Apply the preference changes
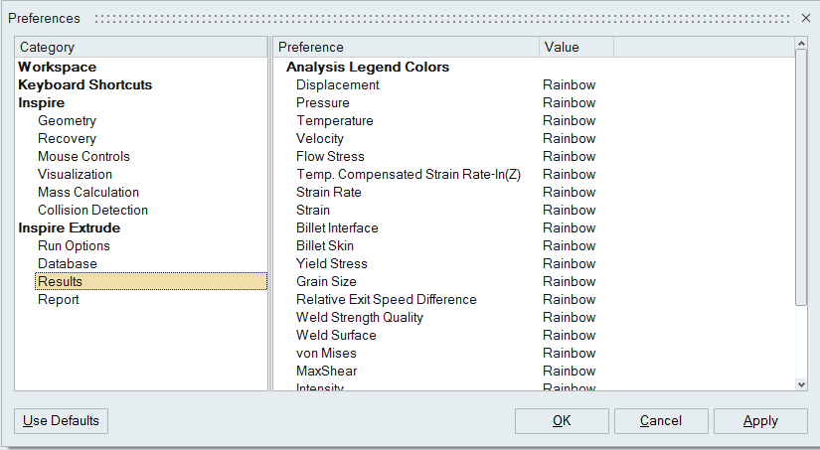 (x=760, y=420)
